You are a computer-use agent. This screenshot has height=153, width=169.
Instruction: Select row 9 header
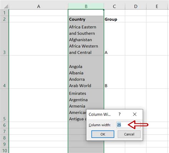click(4, 144)
